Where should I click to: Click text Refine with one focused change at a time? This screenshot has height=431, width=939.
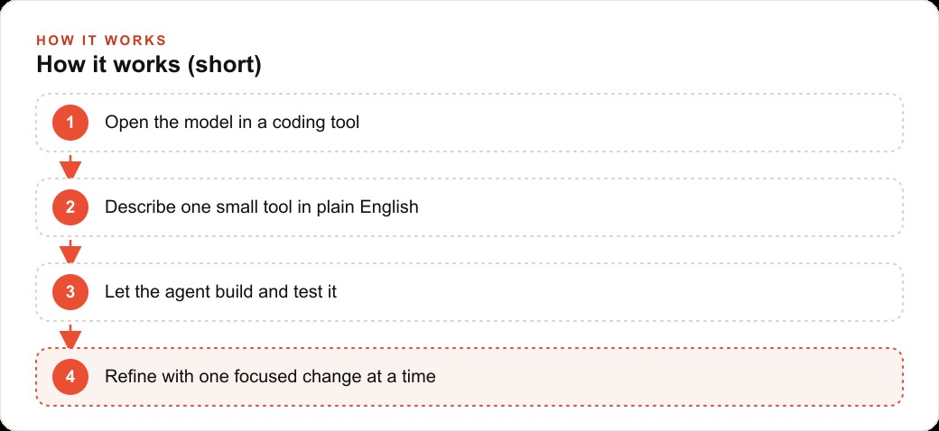point(270,377)
